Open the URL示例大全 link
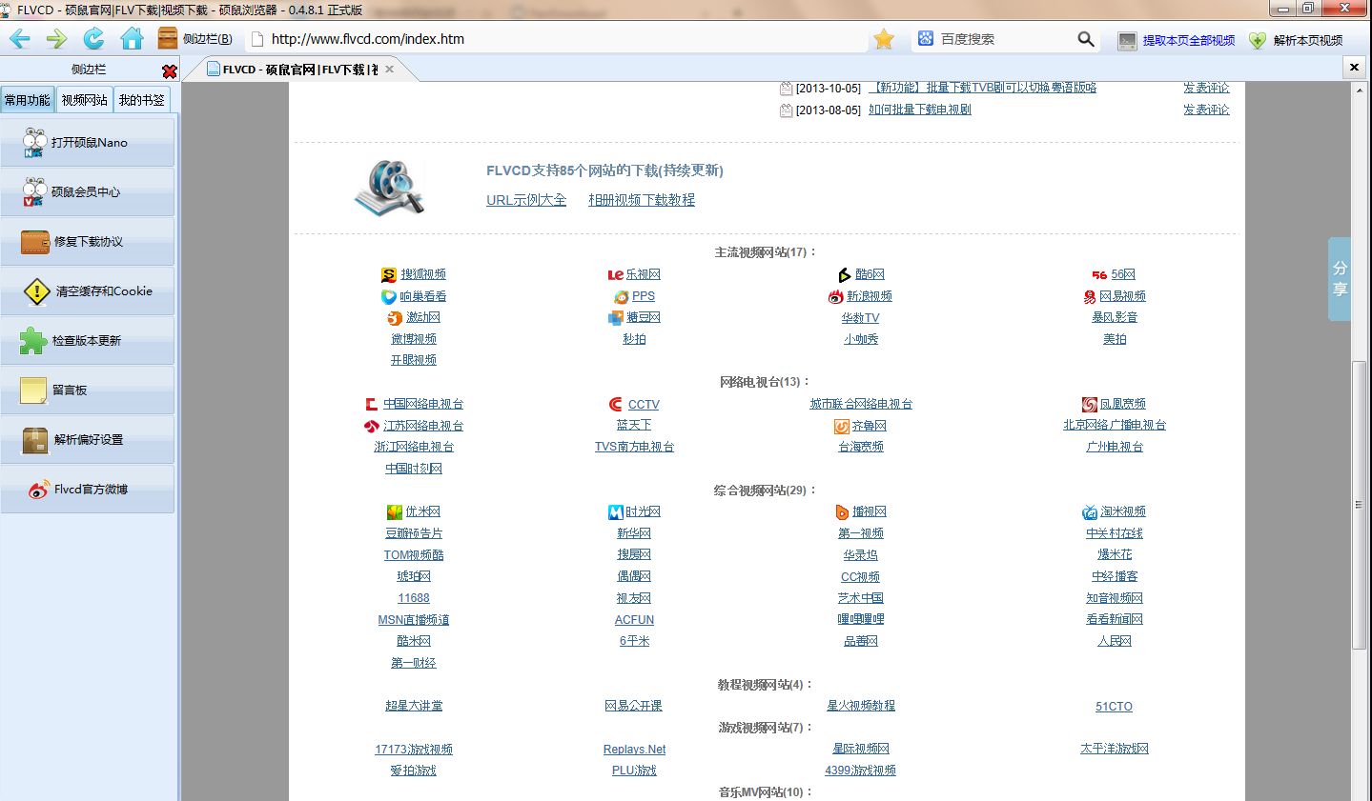Image resolution: width=1372 pixels, height=801 pixels. coord(525,200)
